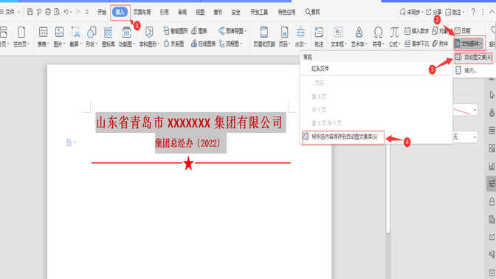
Task: Click 将所选内容保存到自动图文集库(S)
Action: click(x=343, y=137)
